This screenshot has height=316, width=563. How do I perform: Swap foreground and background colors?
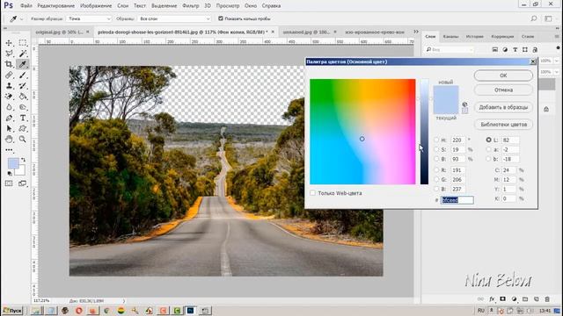[x=24, y=160]
